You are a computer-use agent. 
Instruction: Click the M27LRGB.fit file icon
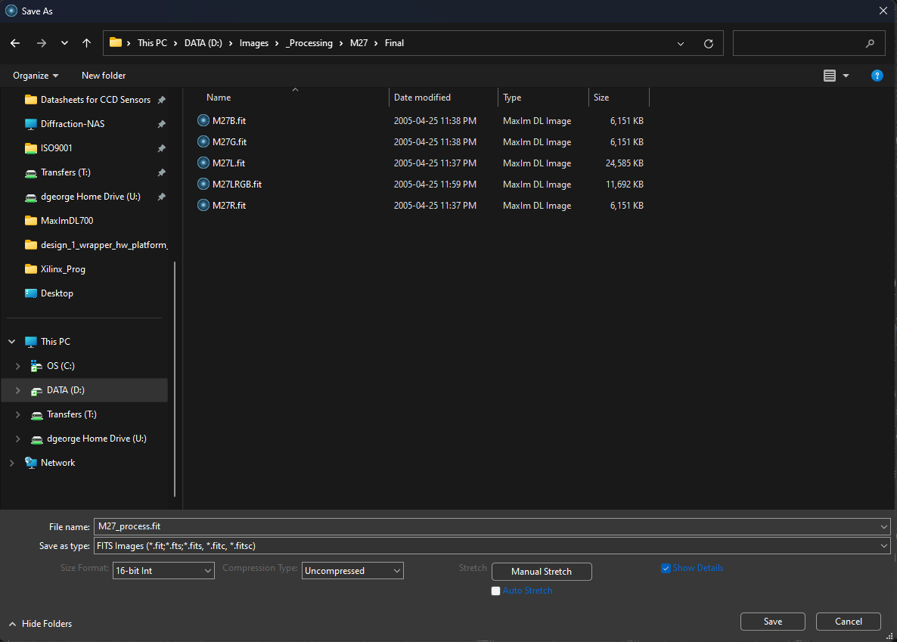click(x=203, y=185)
